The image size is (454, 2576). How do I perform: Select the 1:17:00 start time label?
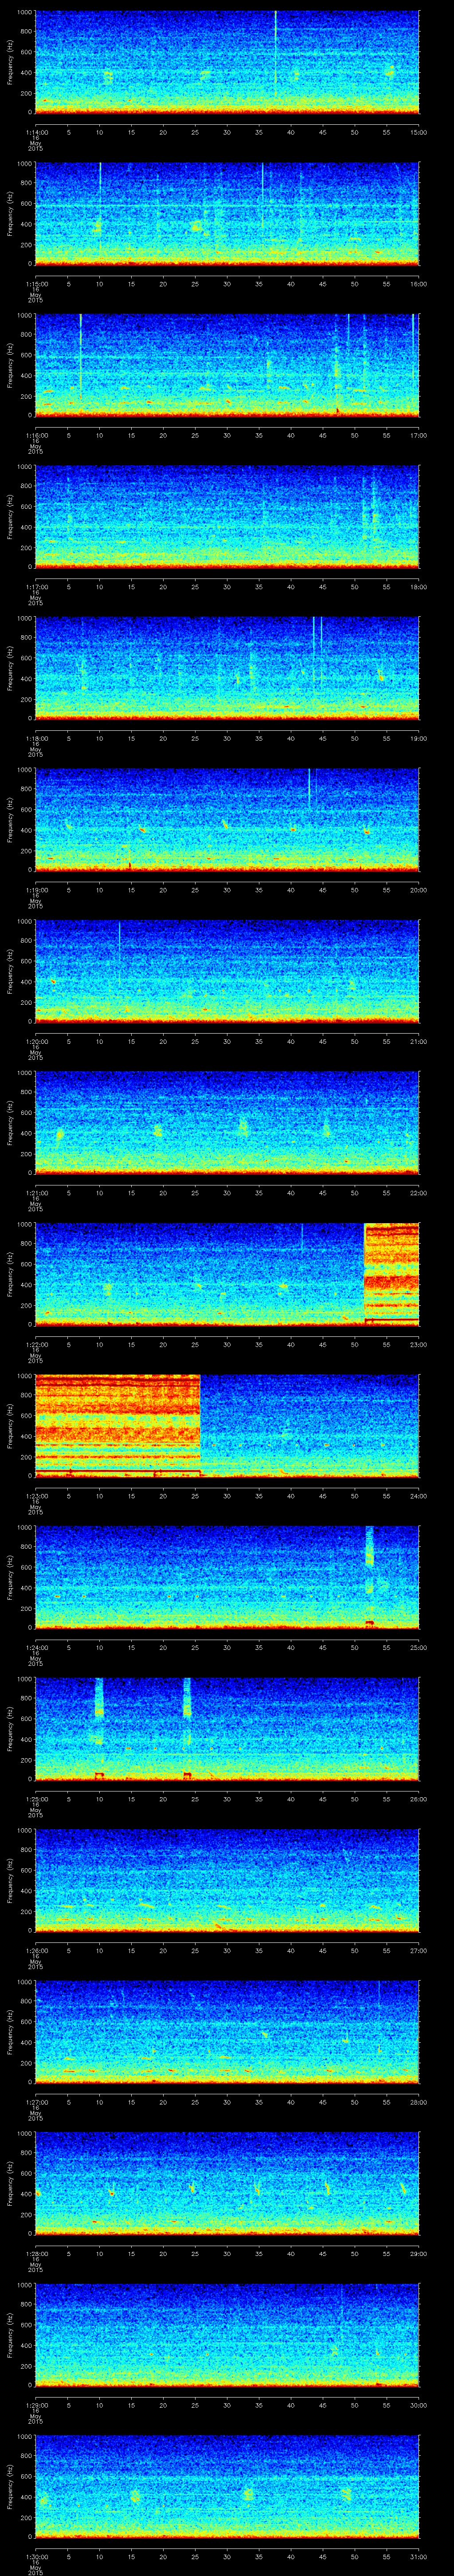point(36,587)
